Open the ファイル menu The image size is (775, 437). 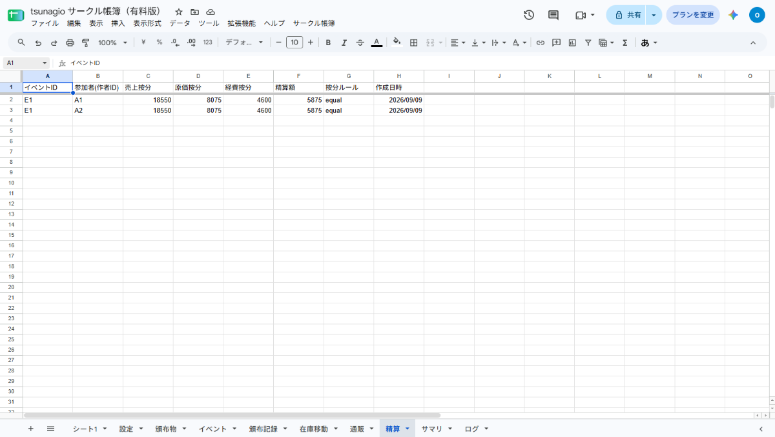click(x=45, y=23)
